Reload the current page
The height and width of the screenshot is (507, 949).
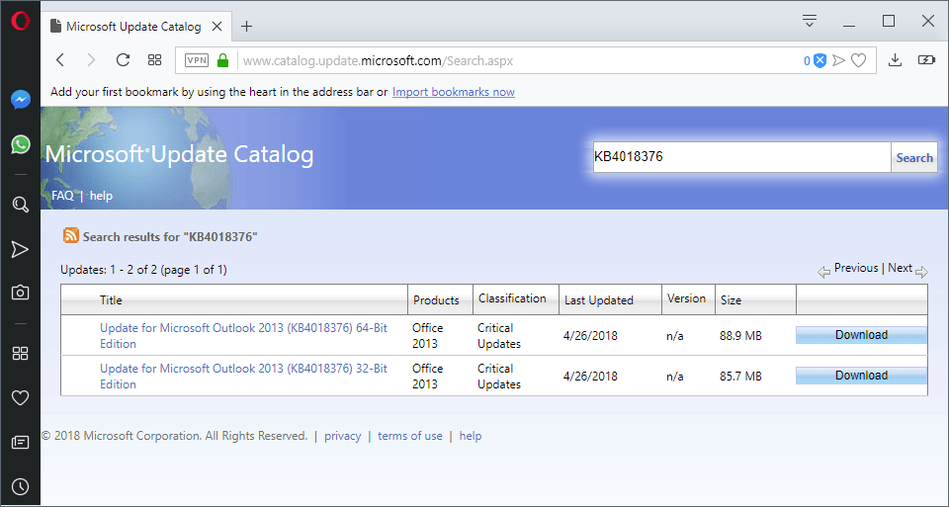click(123, 60)
